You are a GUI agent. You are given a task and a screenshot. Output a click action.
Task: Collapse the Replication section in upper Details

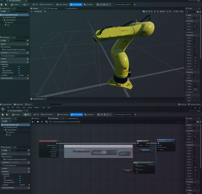point(186,35)
